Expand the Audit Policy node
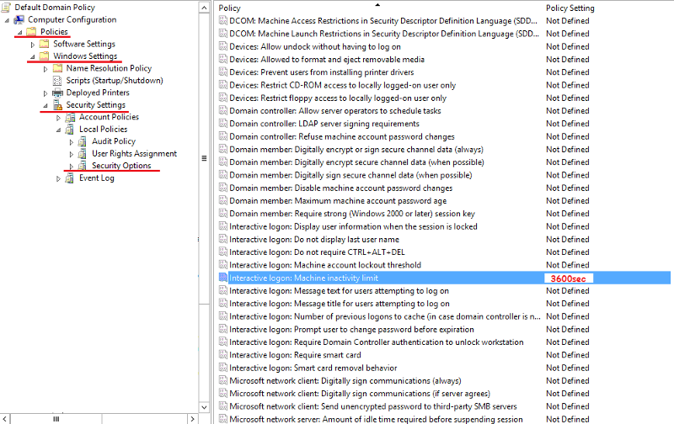This screenshot has width=674, height=424. [x=72, y=142]
